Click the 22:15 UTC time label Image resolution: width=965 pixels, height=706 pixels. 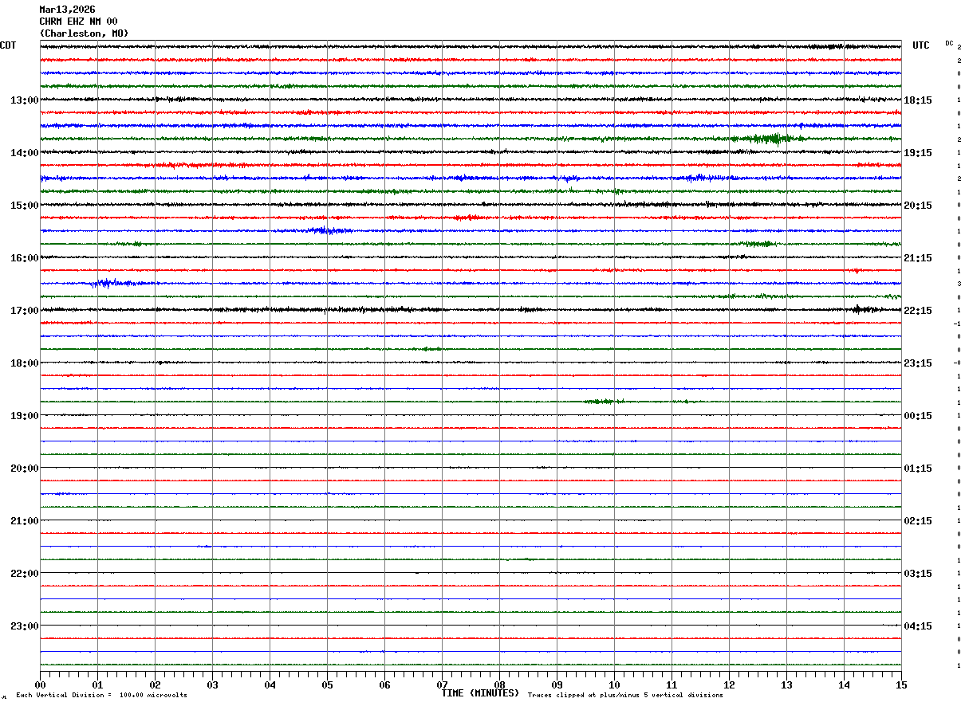(x=918, y=311)
